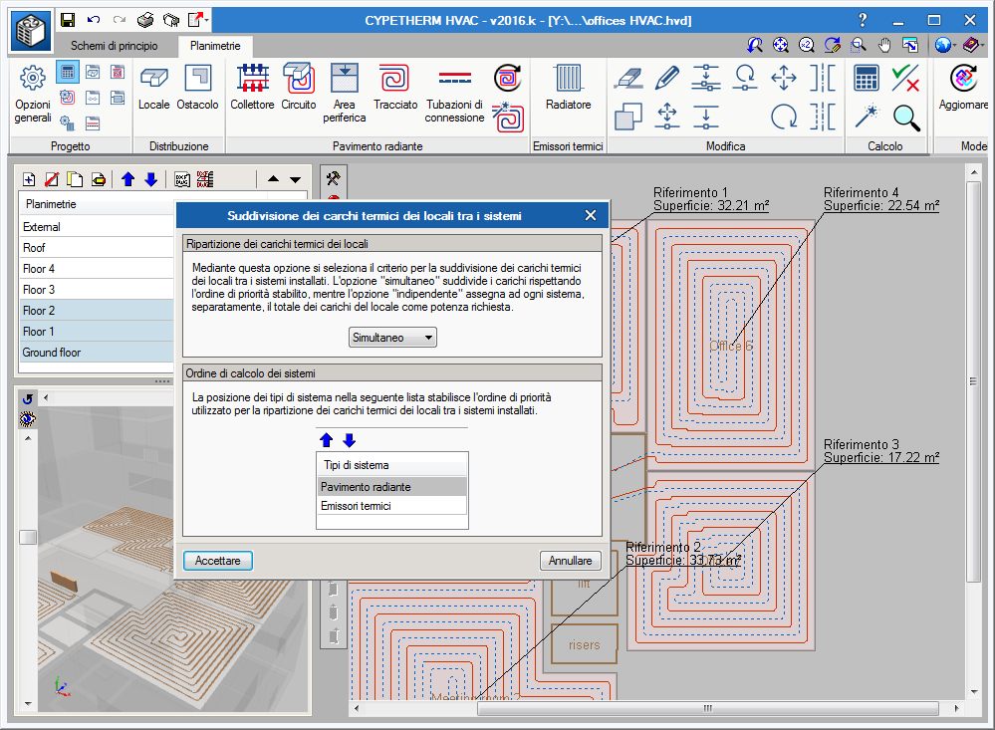Click the print icon in title bar
This screenshot has width=995, height=730.
pyautogui.click(x=145, y=20)
